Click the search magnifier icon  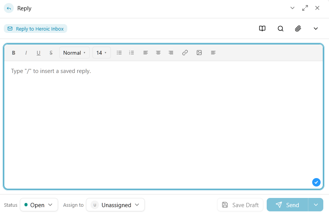pos(280,29)
